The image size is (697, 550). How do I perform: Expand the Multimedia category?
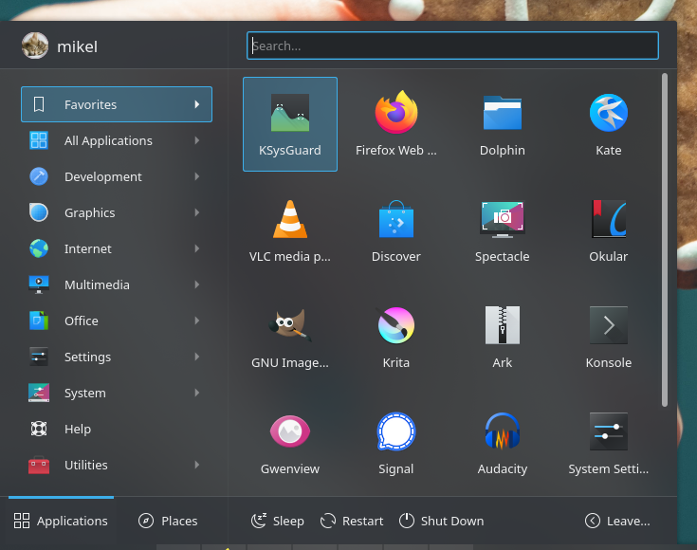coord(116,284)
